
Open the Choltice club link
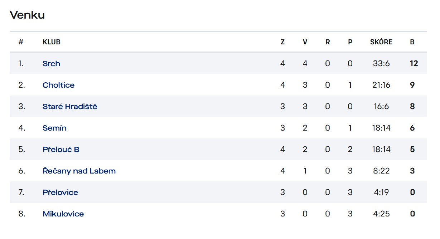pos(58,85)
